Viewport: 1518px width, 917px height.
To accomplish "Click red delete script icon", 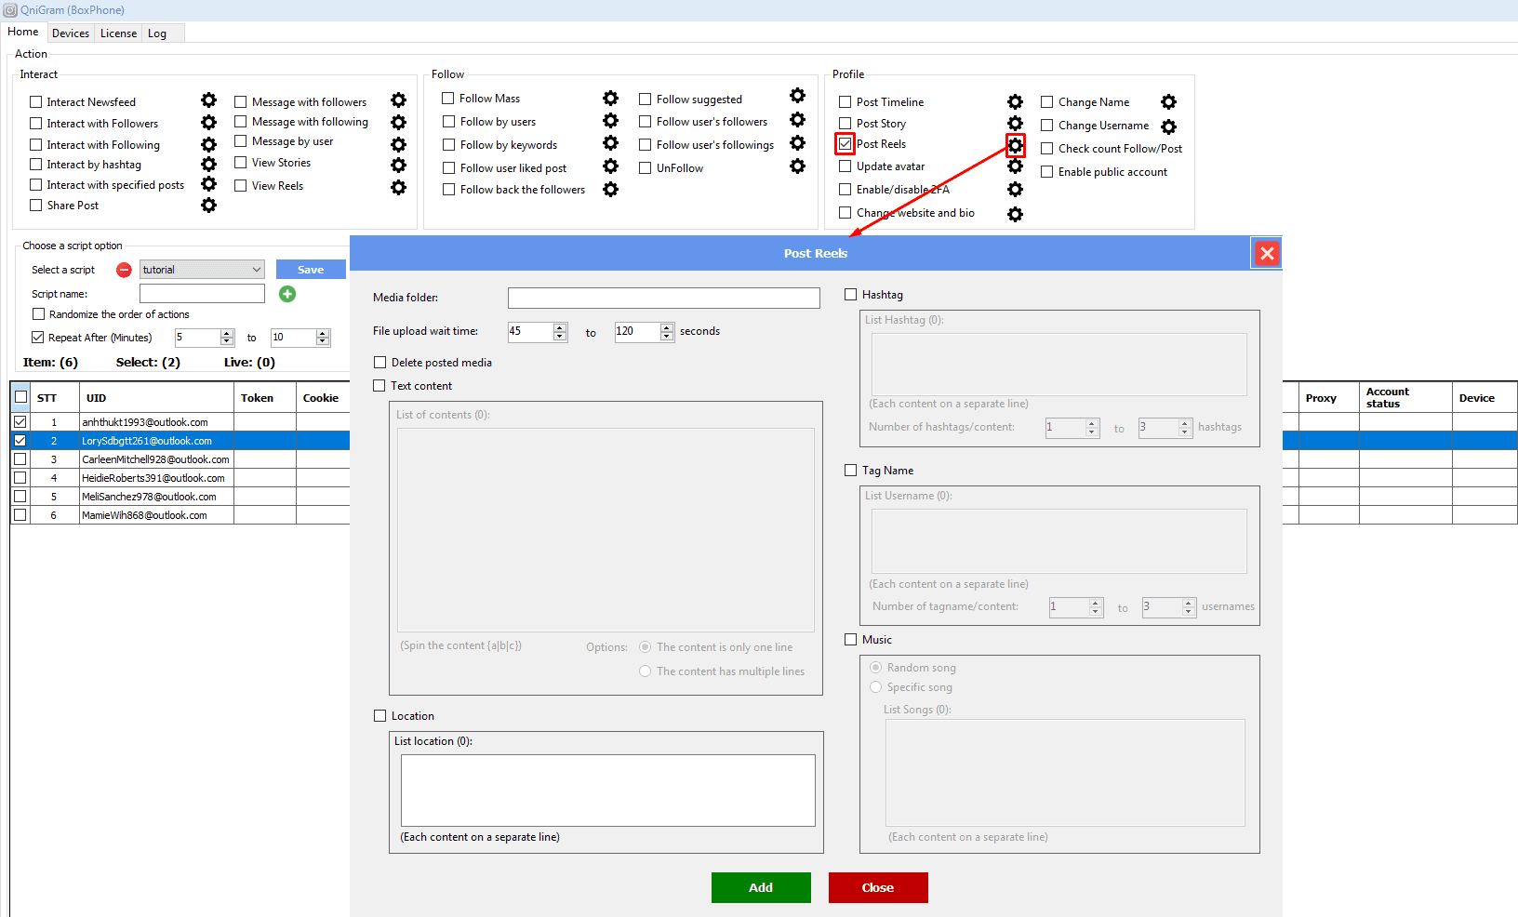I will (124, 270).
